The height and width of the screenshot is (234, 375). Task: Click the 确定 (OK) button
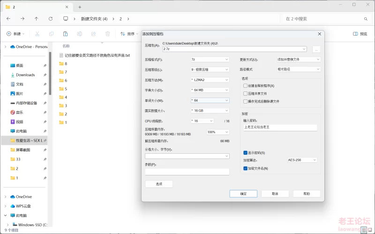click(243, 194)
